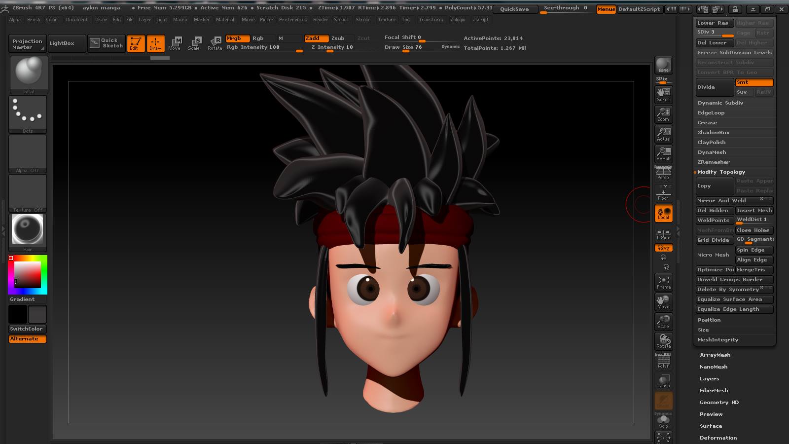The height and width of the screenshot is (444, 789).
Task: Click the right-shelf Rotate view icon
Action: pos(663,341)
